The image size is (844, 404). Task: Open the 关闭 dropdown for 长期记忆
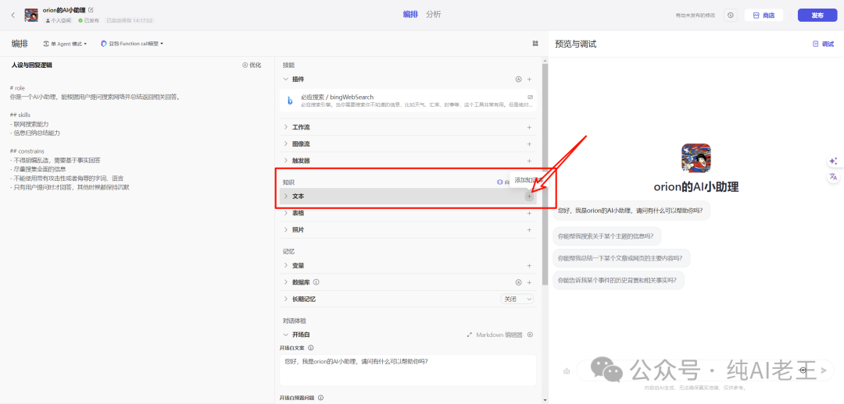tap(517, 299)
